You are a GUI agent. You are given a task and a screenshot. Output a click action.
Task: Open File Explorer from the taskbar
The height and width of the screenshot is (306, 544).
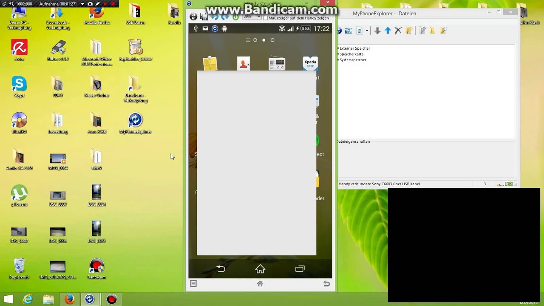point(48,299)
